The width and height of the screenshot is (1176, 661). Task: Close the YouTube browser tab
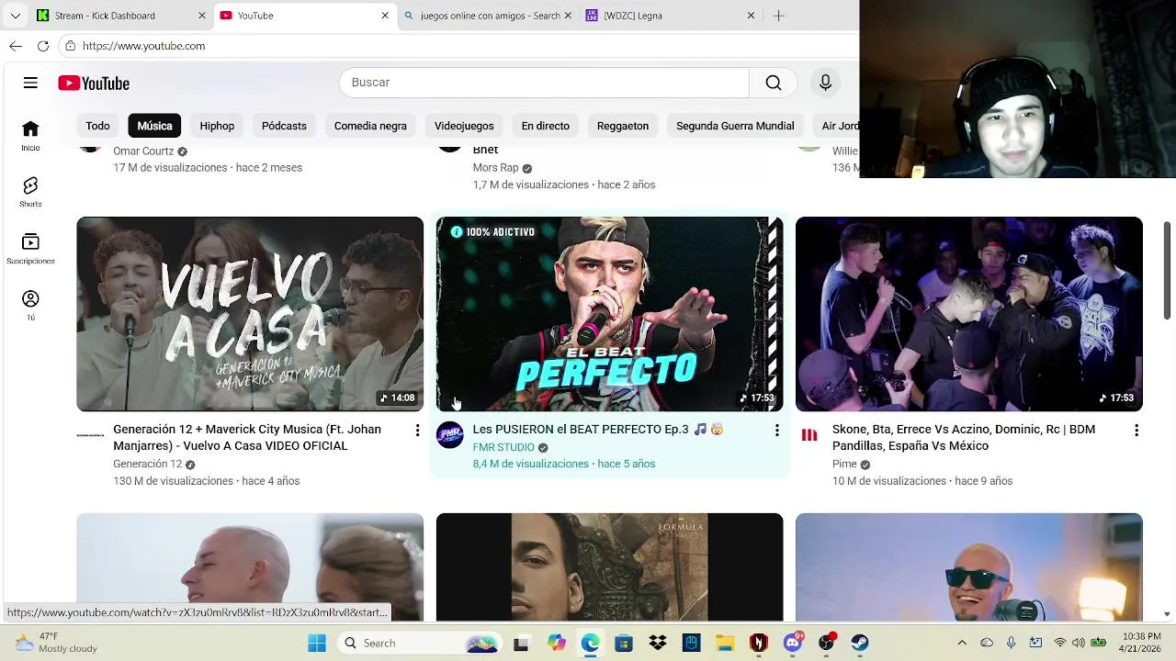385,16
